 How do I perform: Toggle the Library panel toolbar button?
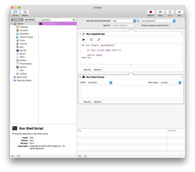[15, 12]
